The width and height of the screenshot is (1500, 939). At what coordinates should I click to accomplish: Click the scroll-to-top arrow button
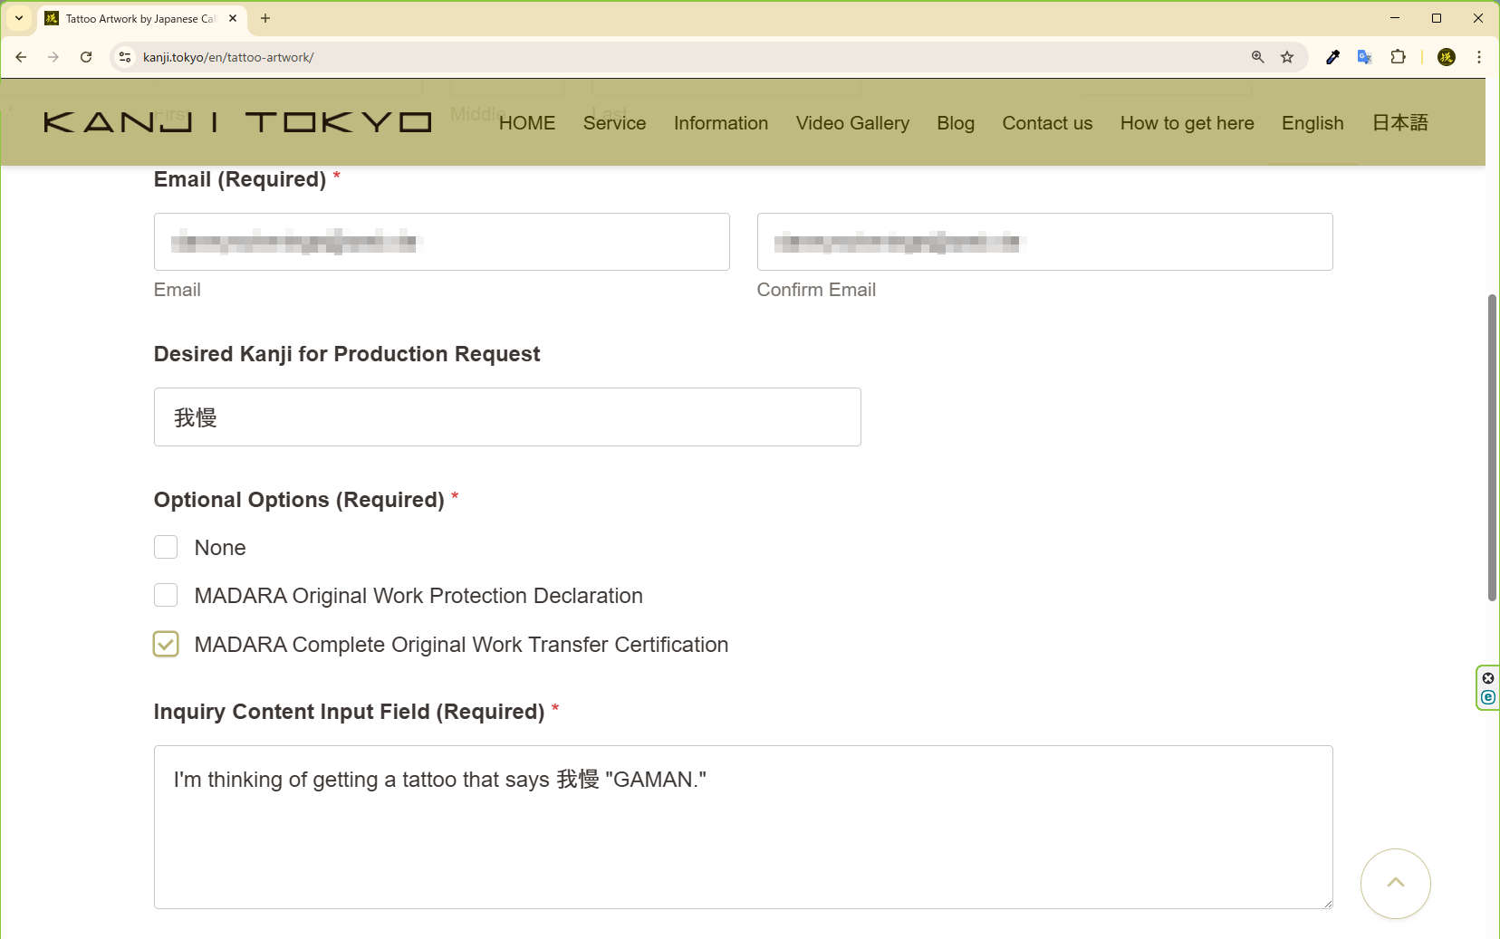click(1394, 883)
